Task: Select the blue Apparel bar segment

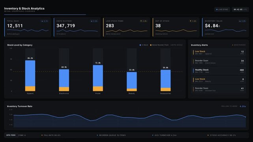Action: (30, 73)
